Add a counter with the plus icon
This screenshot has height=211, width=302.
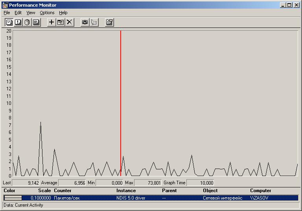pyautogui.click(x=52, y=22)
